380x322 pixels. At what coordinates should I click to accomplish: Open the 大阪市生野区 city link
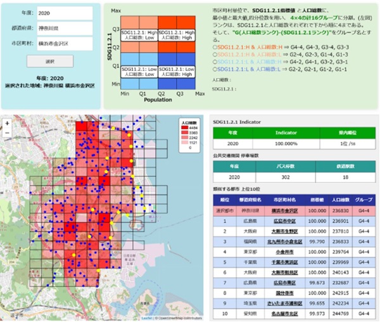(284, 231)
